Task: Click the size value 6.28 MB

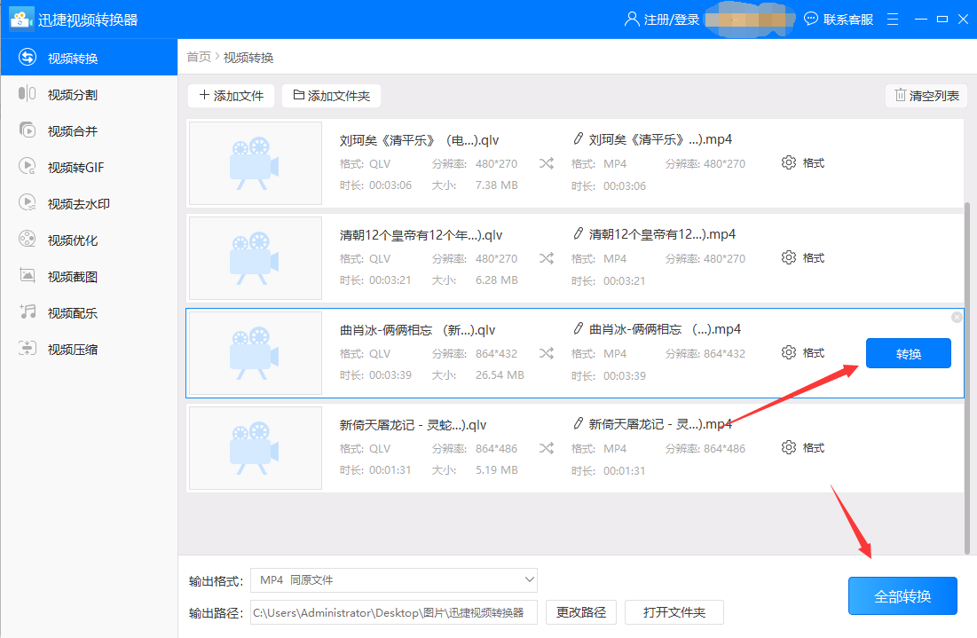Action: tap(497, 280)
